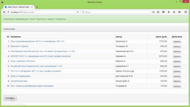Open a new tab with plus icon

tap(37, 7)
